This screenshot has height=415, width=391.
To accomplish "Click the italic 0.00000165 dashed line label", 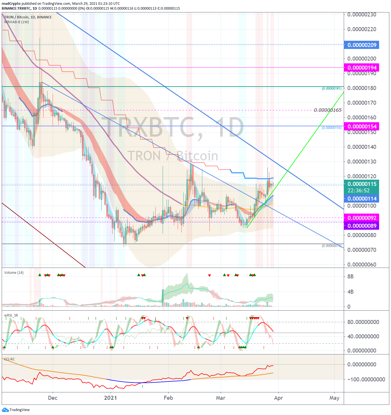I will [x=328, y=110].
